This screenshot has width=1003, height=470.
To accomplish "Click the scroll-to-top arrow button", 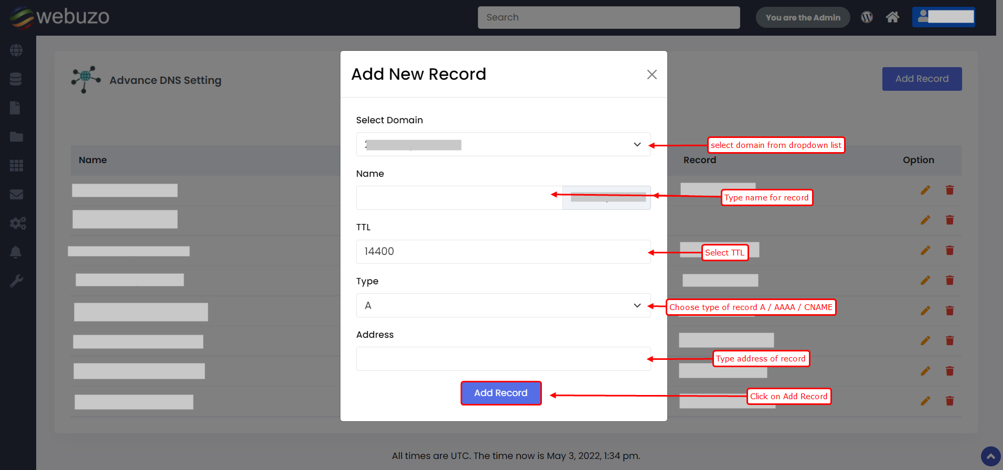I will tap(990, 456).
